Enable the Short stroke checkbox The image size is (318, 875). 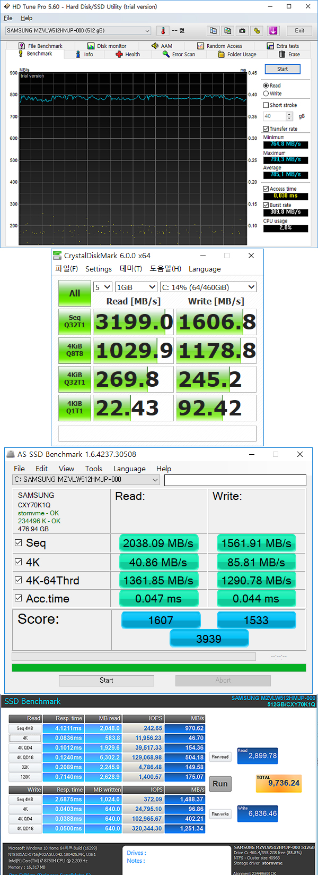(266, 105)
